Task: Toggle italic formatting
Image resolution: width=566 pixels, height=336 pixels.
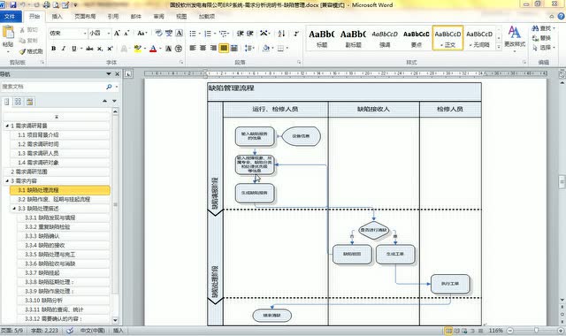Action: pos(64,49)
